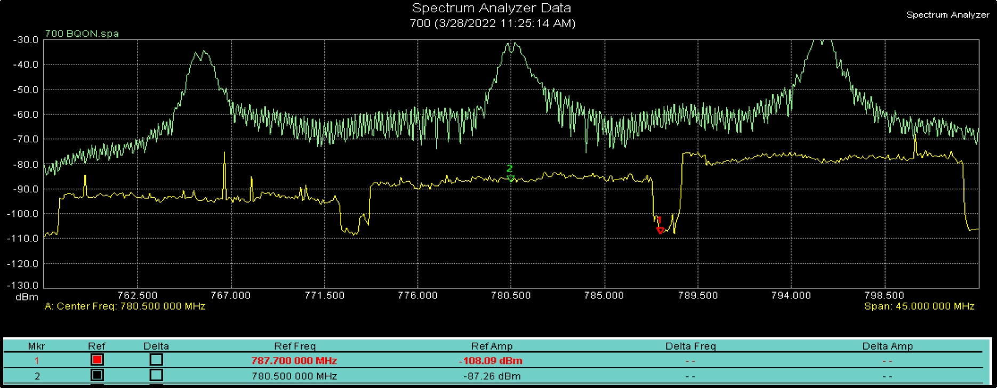Enable Delta checkbox for marker 1
997x388 pixels.
pyautogui.click(x=156, y=360)
